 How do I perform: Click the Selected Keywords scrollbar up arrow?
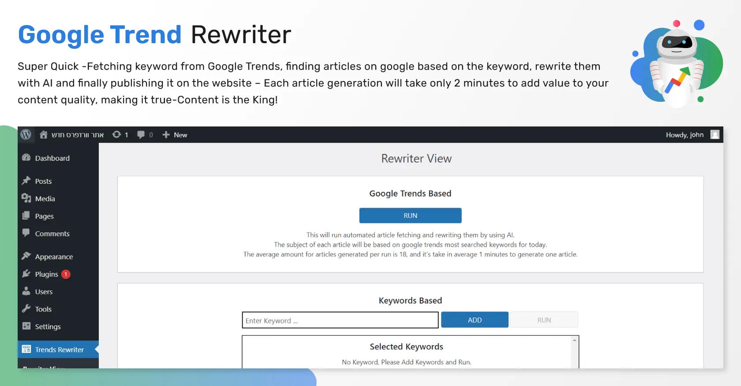click(574, 340)
